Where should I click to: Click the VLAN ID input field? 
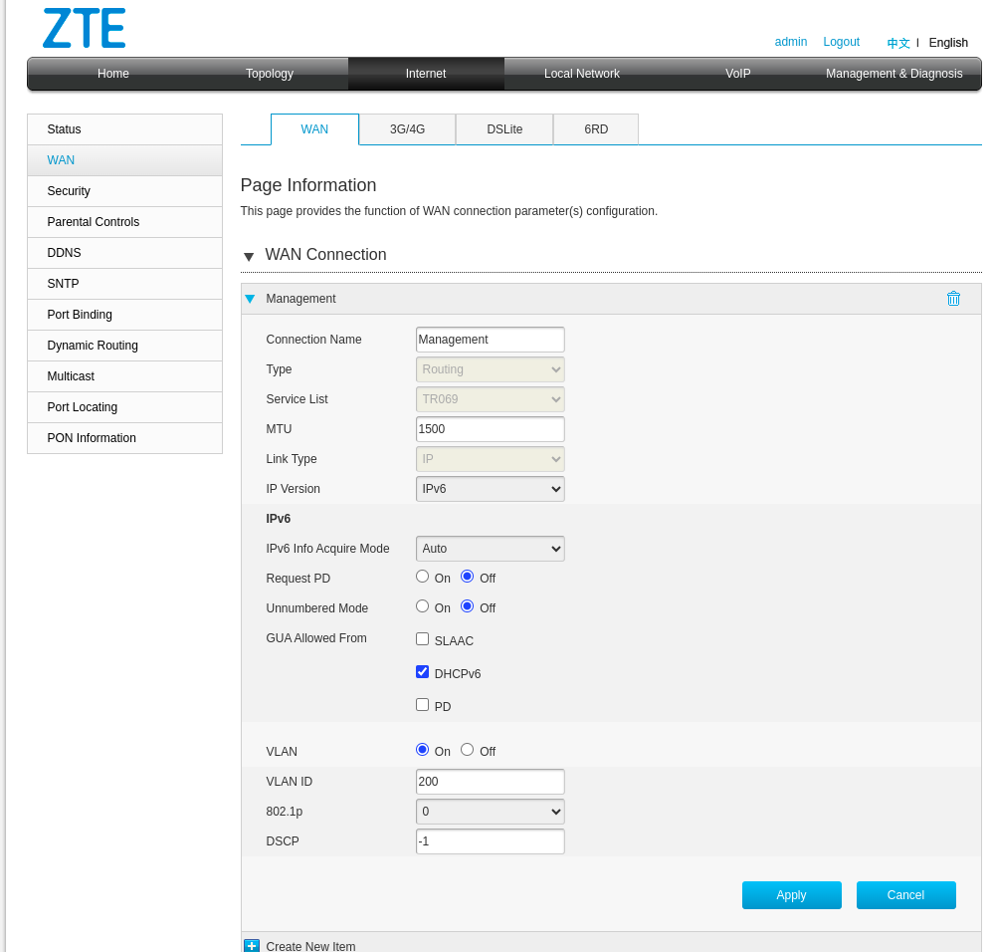pyautogui.click(x=490, y=782)
